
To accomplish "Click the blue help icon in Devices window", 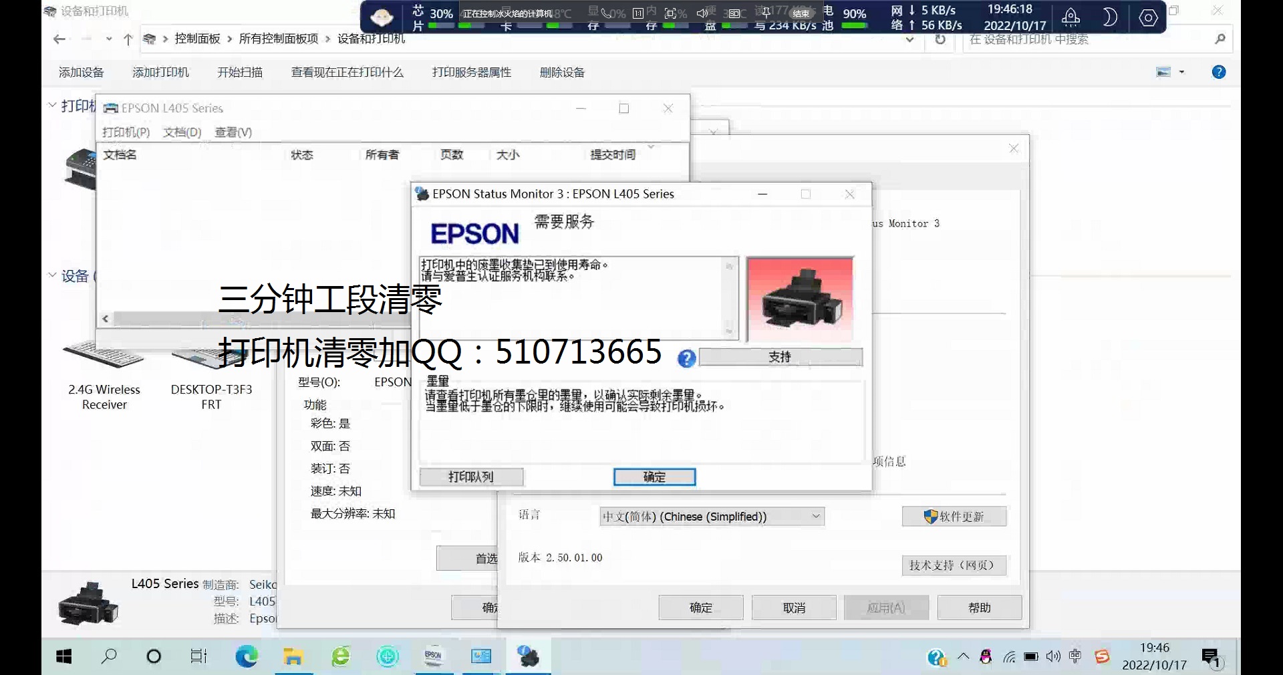I will 1219,72.
